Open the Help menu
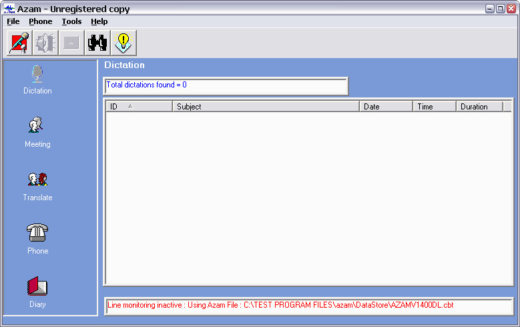The image size is (520, 327). tap(99, 21)
